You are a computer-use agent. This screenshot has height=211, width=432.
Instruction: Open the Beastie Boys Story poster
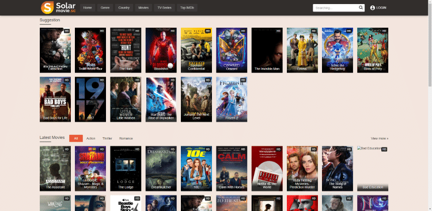click(x=126, y=204)
